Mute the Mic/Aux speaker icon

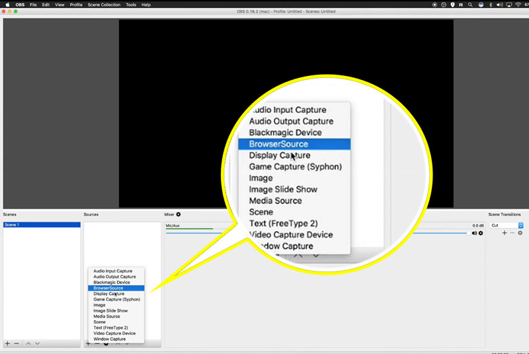click(474, 233)
